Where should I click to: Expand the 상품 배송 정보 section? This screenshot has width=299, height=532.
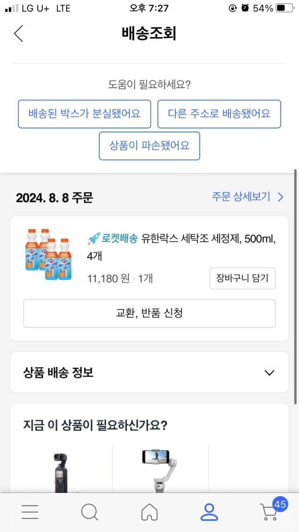[149, 372]
